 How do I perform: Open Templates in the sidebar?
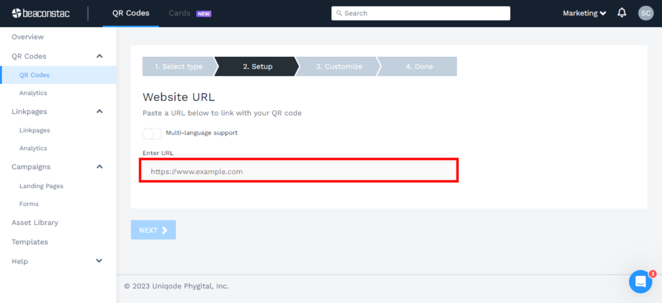pyautogui.click(x=30, y=242)
